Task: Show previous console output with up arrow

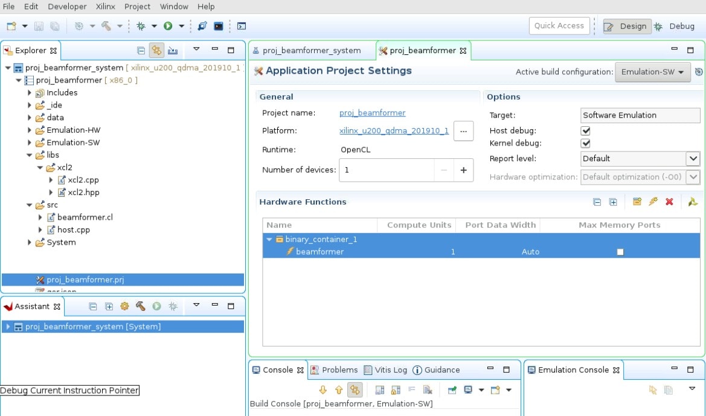Action: coord(339,390)
